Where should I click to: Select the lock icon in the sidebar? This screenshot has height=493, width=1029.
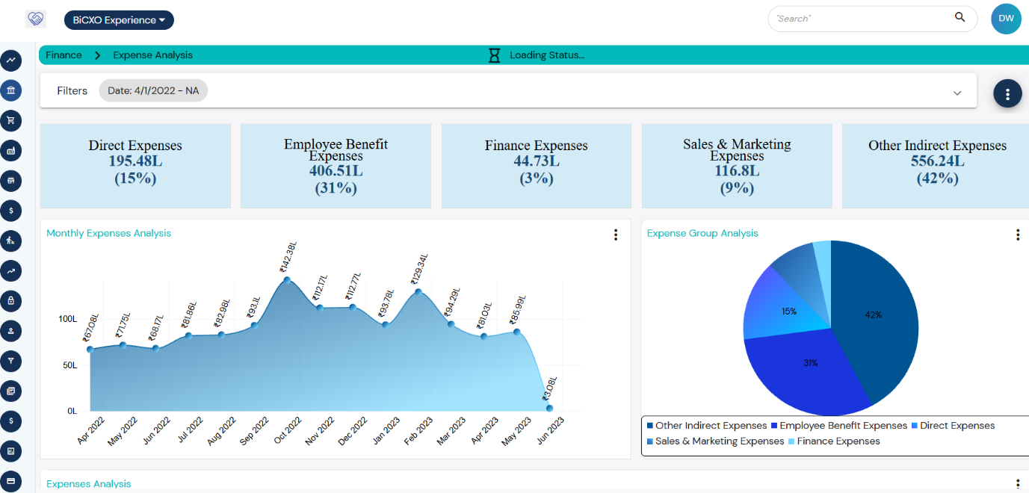pyautogui.click(x=10, y=300)
